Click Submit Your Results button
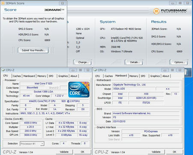Viewport: 193px width, 155px height. [33, 50]
